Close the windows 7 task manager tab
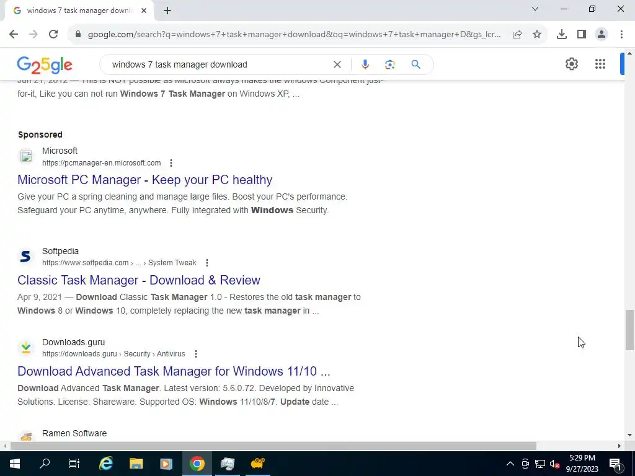 [x=144, y=11]
